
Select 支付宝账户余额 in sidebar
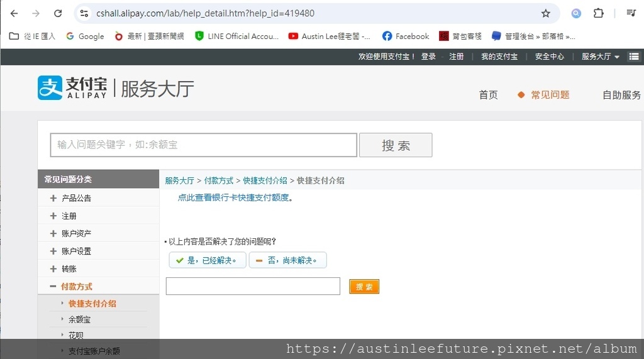(x=94, y=351)
